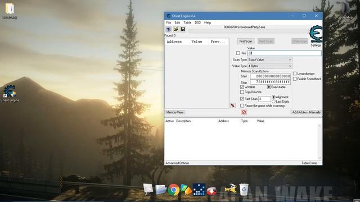Click Add Address Manually
Viewport: 360px width, 202px height.
pos(306,112)
